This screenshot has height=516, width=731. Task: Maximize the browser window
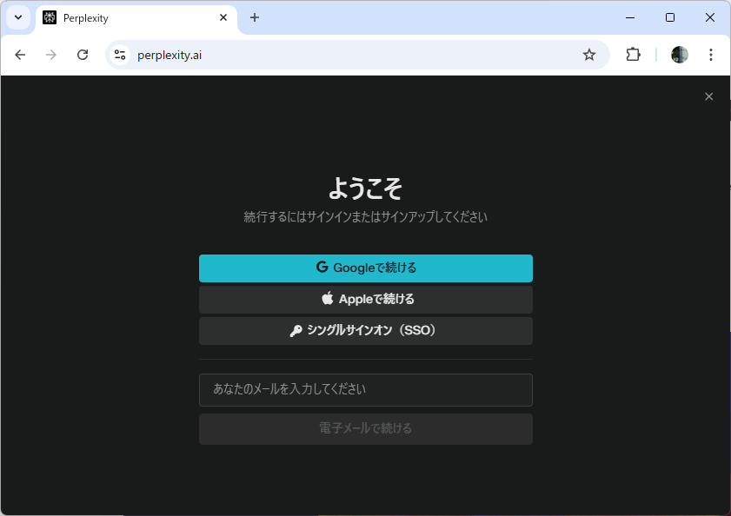(670, 17)
